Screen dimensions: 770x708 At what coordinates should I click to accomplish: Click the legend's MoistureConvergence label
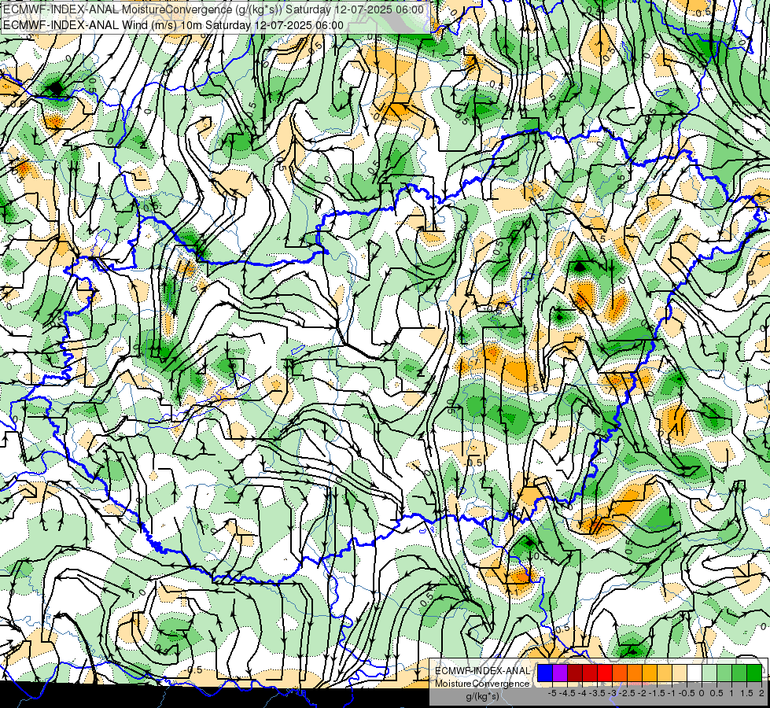pos(482,684)
